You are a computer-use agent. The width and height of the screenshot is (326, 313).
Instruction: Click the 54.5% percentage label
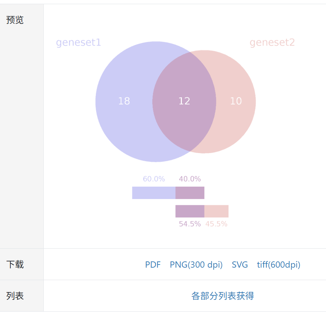click(189, 224)
